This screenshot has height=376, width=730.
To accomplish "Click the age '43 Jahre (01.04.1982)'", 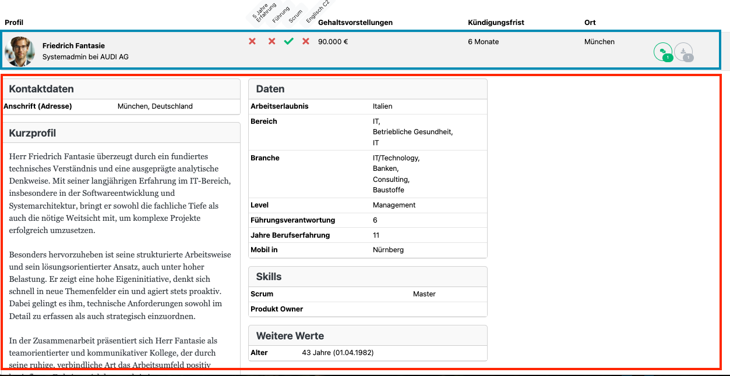I will coord(338,353).
